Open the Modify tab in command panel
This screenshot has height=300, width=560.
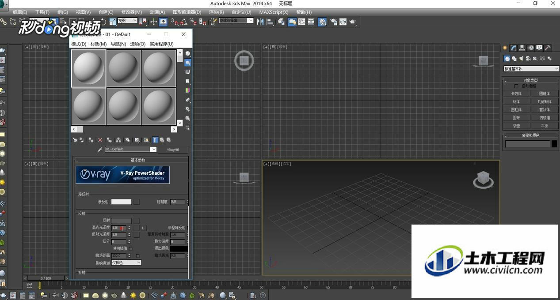[514, 48]
